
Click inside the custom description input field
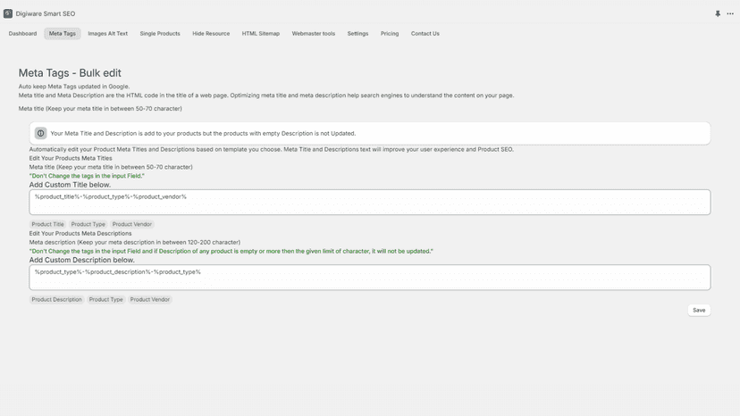pos(370,278)
